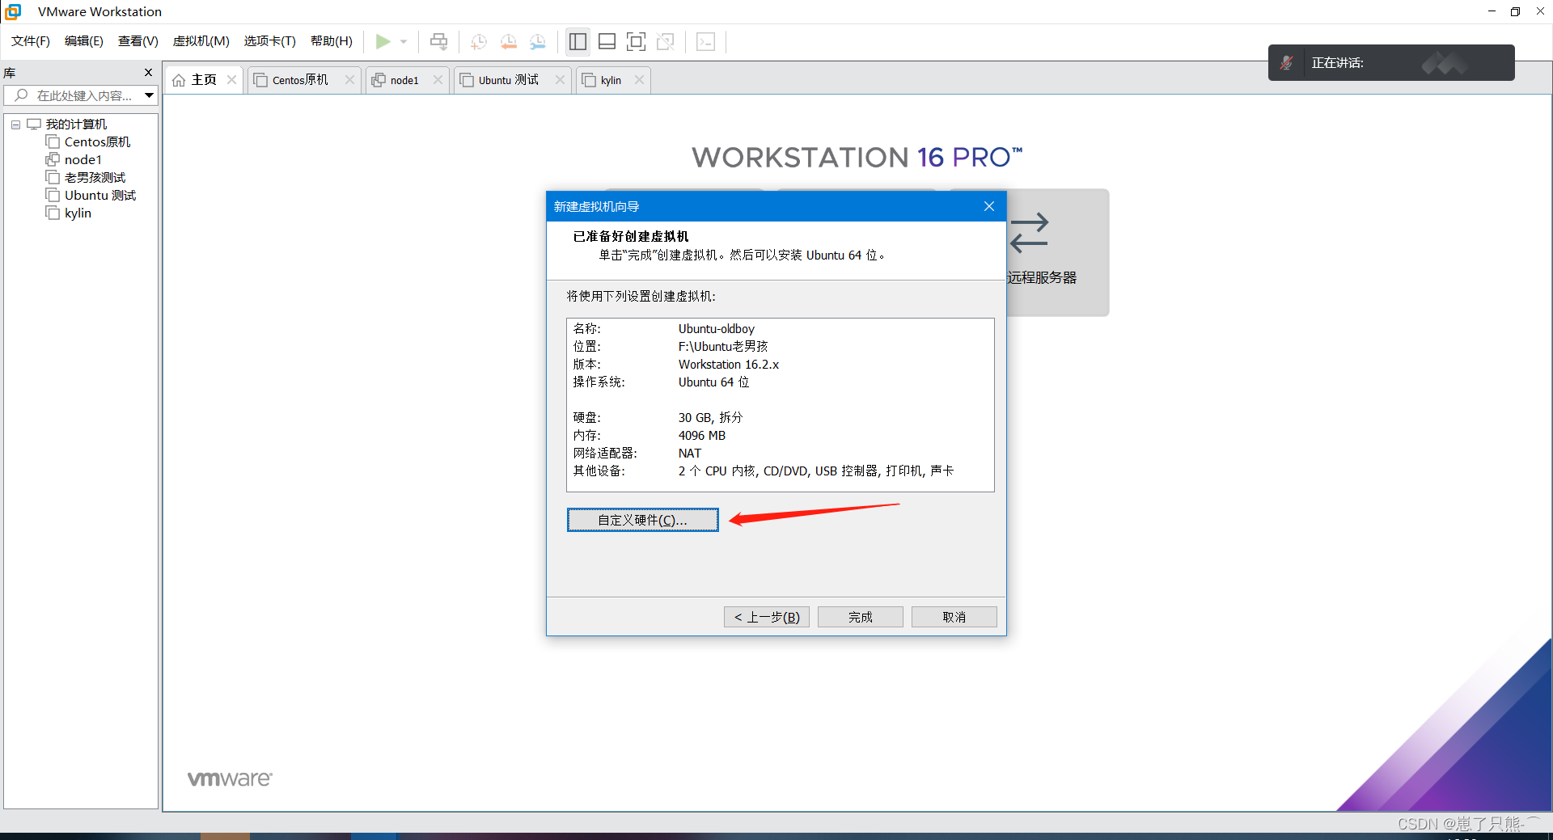Select Centos原机 in the library tree

(x=97, y=141)
